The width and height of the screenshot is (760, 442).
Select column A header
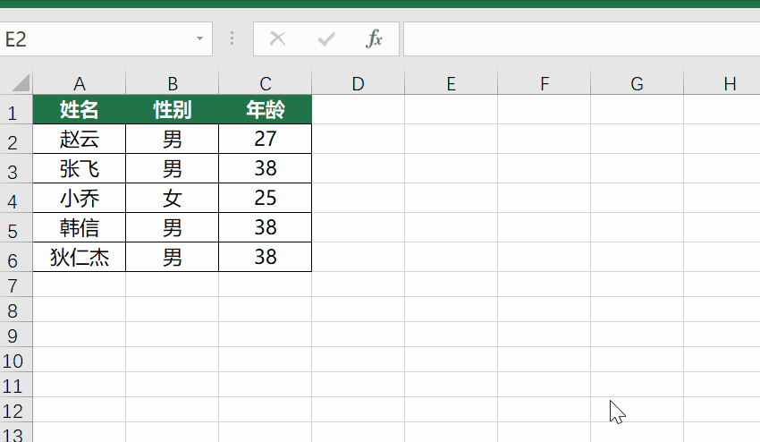[79, 83]
